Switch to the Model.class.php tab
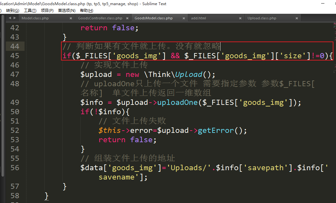This screenshot has height=203, width=336. [x=35, y=18]
